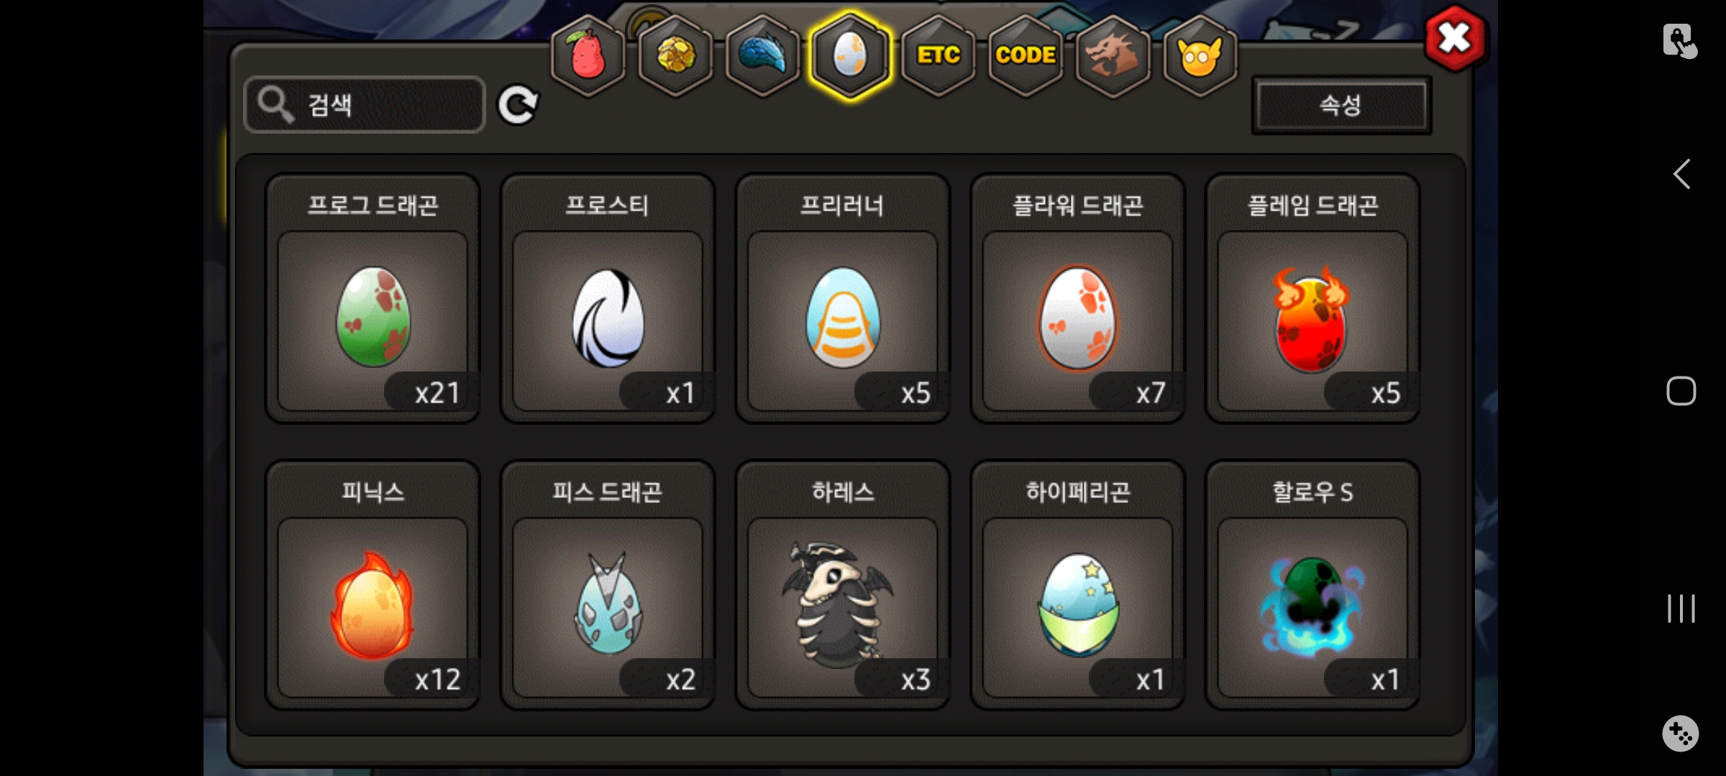Screen dimensions: 1726x776
Task: Select the 프로스티 white swirl egg
Action: [608, 298]
